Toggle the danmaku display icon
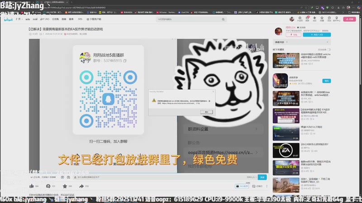Viewport: 362px width, 203px height. 62,177
